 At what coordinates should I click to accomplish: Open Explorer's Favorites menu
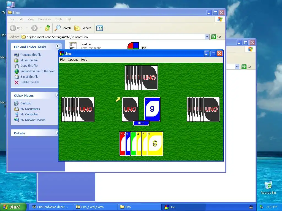(44, 19)
